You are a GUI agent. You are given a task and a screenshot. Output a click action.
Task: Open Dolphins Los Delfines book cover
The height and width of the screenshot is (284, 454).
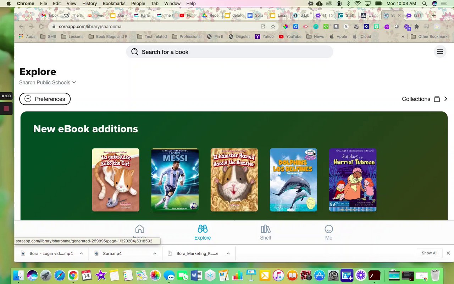click(293, 180)
